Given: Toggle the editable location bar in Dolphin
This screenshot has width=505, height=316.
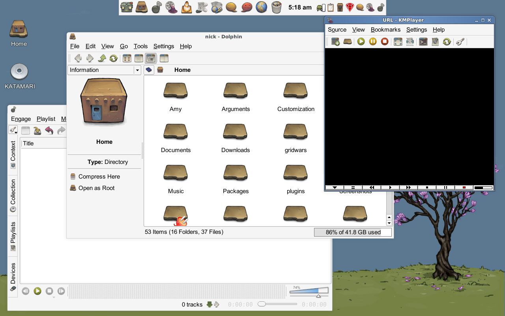Looking at the screenshot, I should coord(149,70).
